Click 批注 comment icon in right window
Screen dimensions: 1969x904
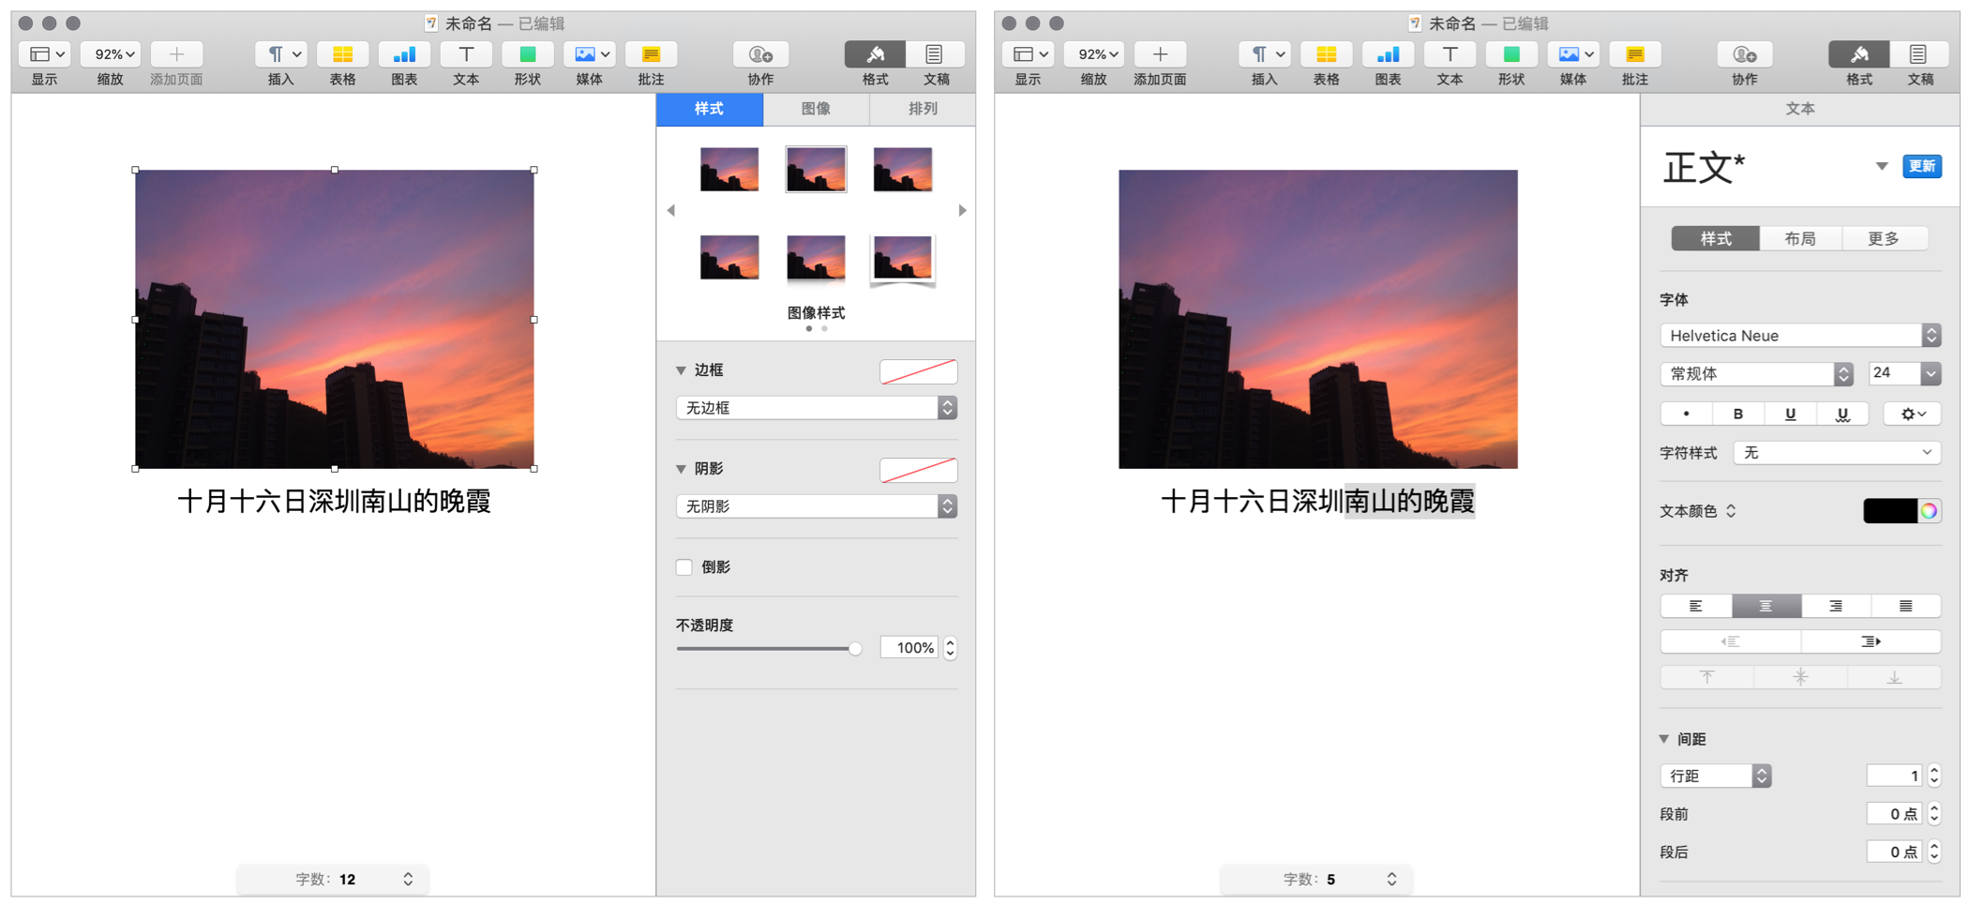pyautogui.click(x=1634, y=54)
